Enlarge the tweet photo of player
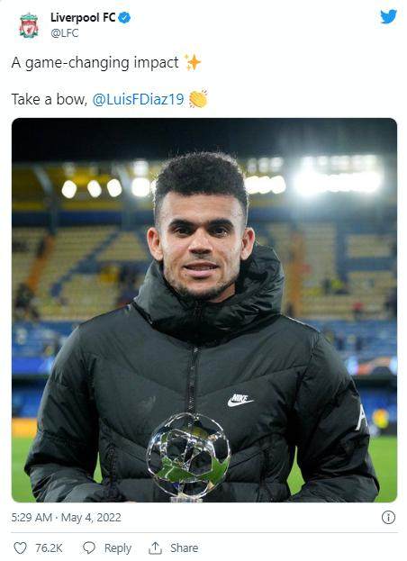The height and width of the screenshot is (561, 407). (204, 310)
